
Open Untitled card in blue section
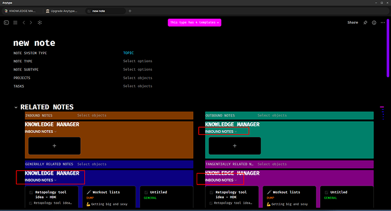pos(167,197)
